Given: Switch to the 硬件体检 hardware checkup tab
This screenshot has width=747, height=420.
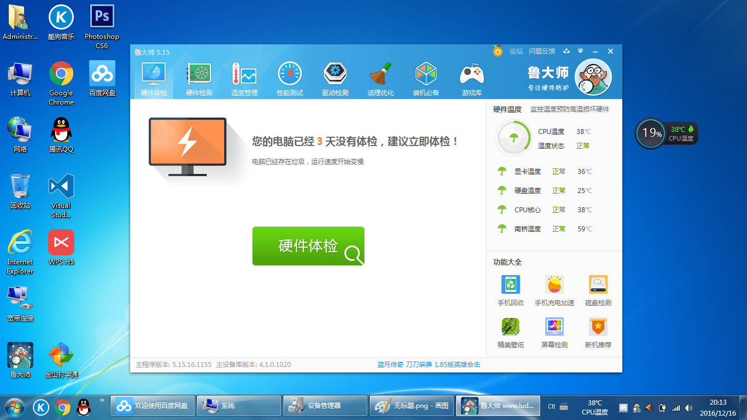Looking at the screenshot, I should 154,79.
